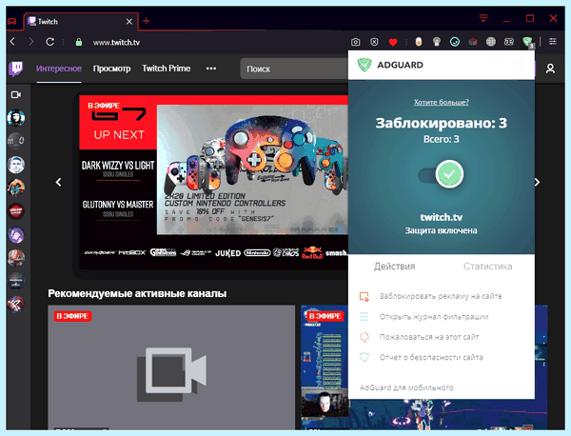Open the Twitch Prime navigation item
Viewport: 571px width, 436px height.
tap(166, 69)
